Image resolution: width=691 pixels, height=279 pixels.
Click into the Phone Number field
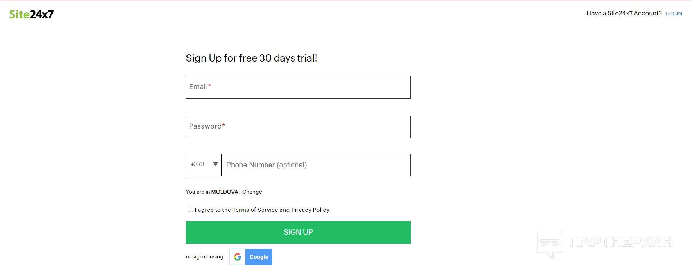[316, 165]
